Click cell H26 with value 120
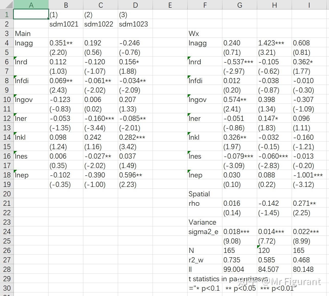329x296 pixels. [274, 250]
